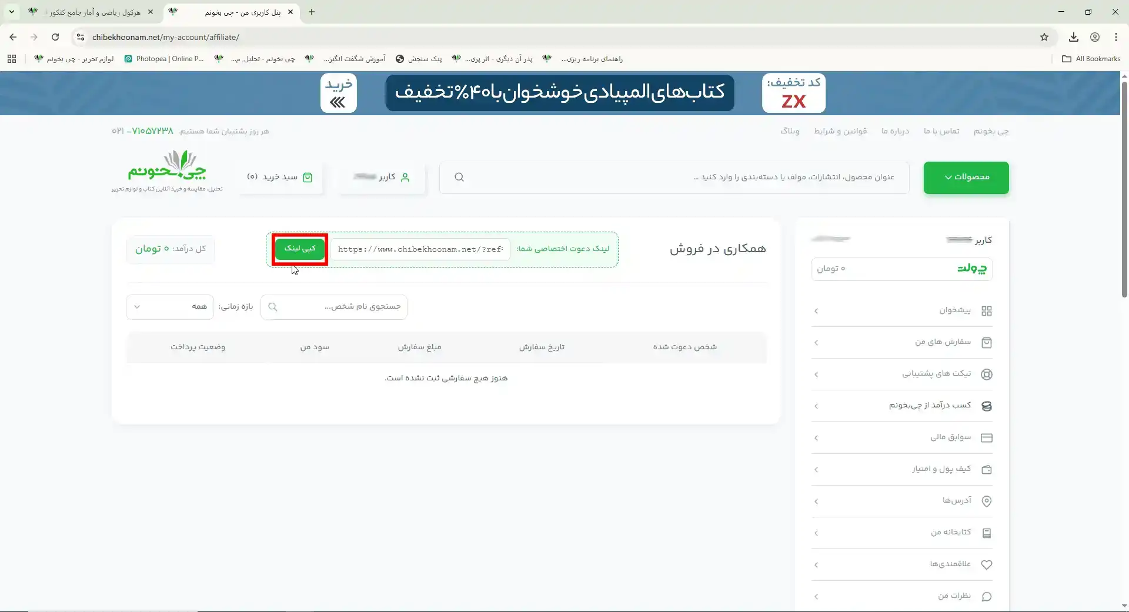1129x612 pixels.
Task: Click the support tickets (تیکت های پشتیبانی) icon
Action: [x=987, y=374]
